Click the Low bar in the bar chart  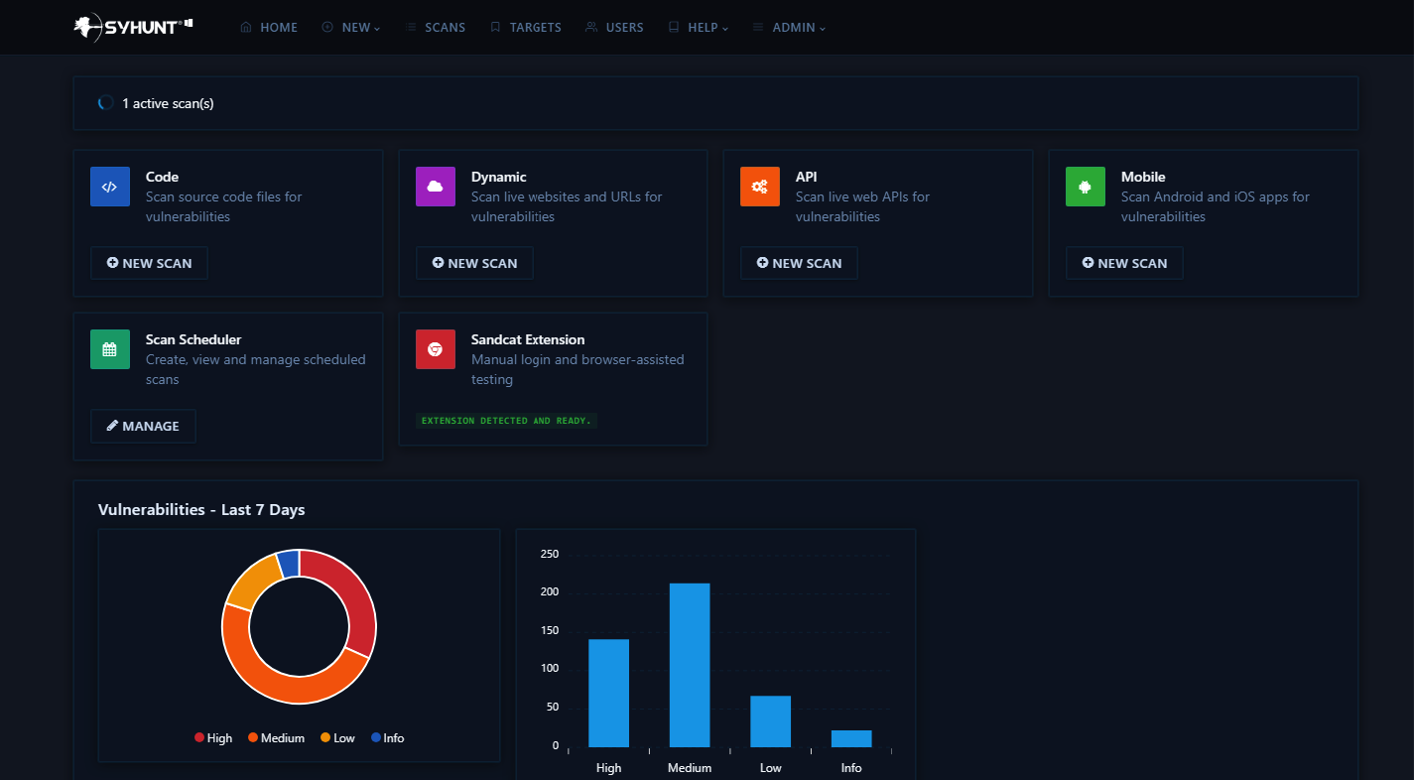coord(770,721)
